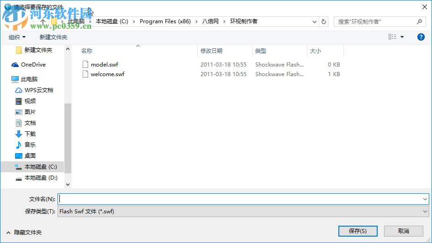Open the 文件名 combo box dropdown
Viewport: 432px width, 243px height.
click(425, 199)
